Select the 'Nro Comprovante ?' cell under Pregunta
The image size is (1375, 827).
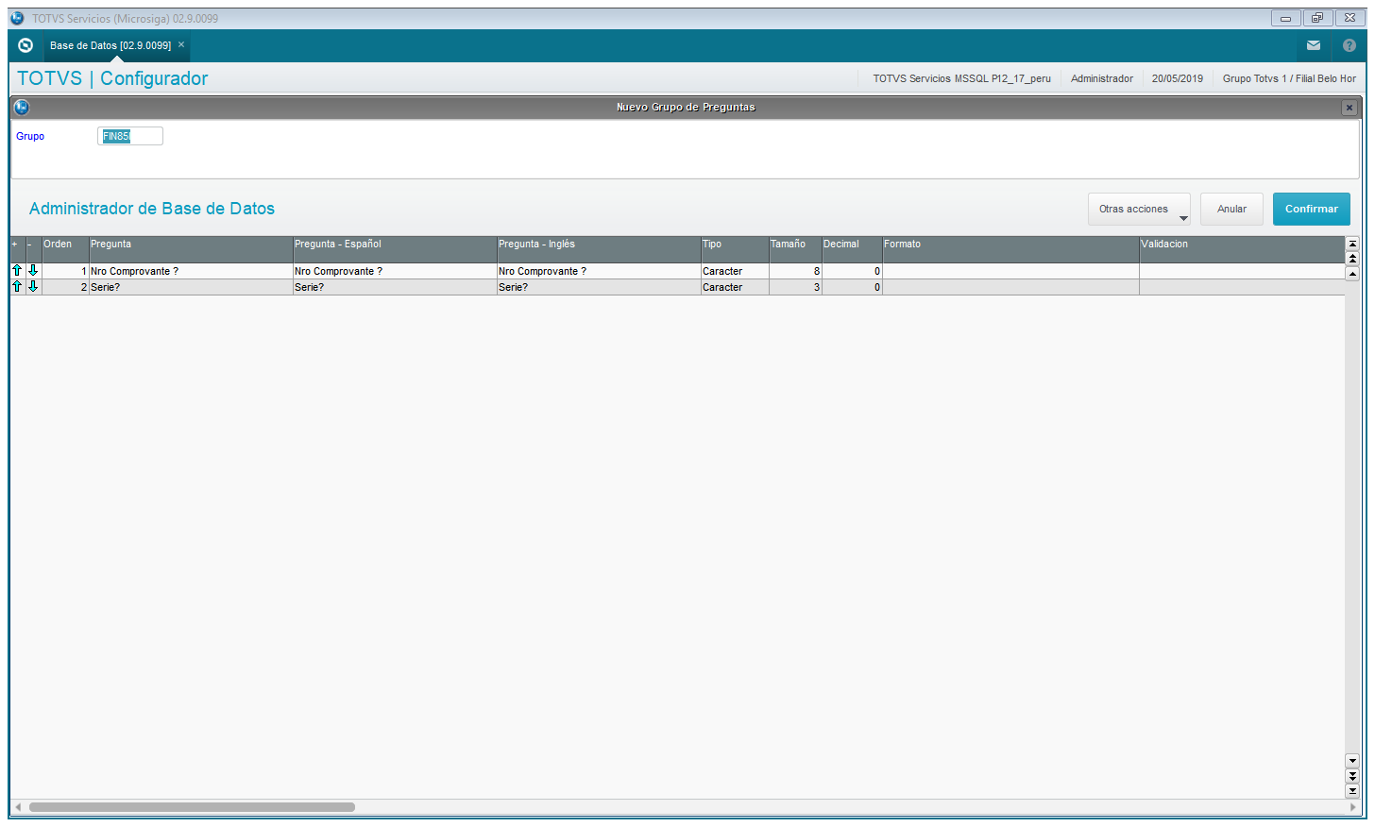(191, 271)
